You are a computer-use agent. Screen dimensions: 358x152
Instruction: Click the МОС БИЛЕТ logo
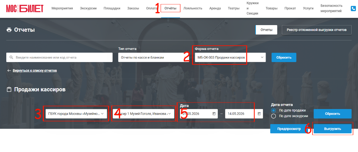coord(25,9)
